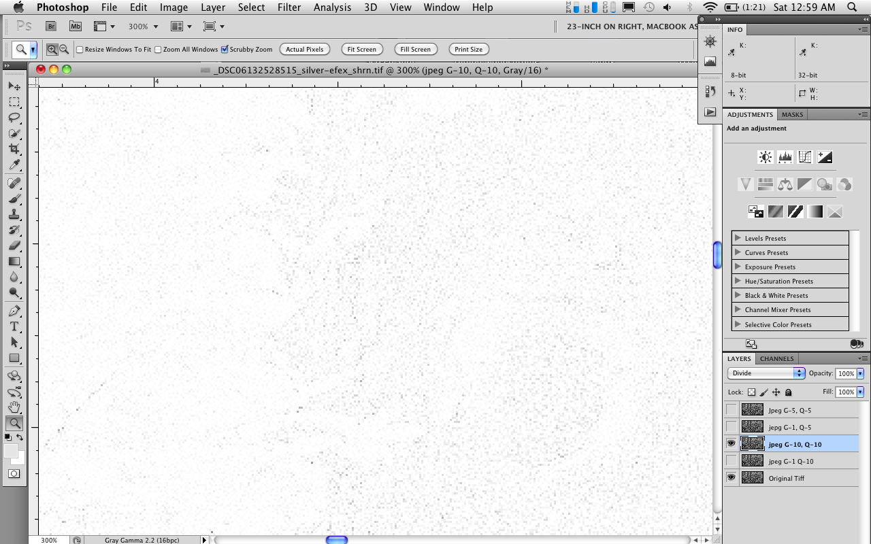Select the Brush tool
Image resolution: width=871 pixels, height=544 pixels.
(14, 199)
